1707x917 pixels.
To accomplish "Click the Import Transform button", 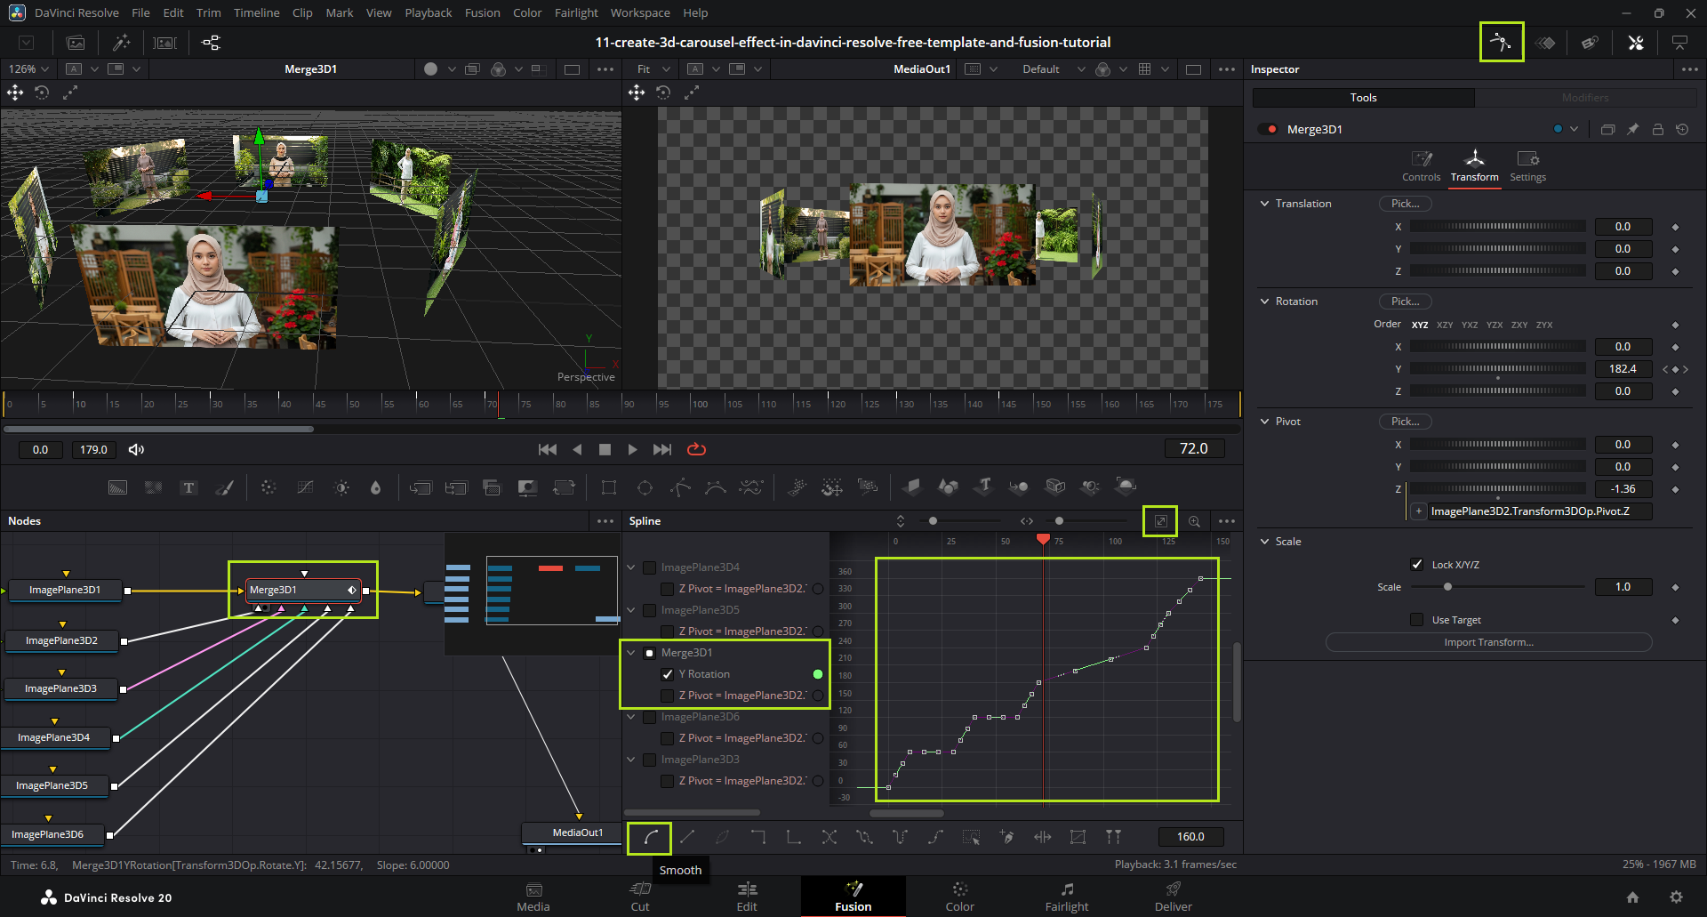I will point(1488,642).
